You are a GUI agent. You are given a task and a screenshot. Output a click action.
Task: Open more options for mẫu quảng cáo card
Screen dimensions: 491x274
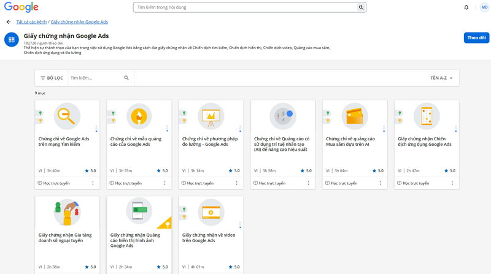[164, 183]
